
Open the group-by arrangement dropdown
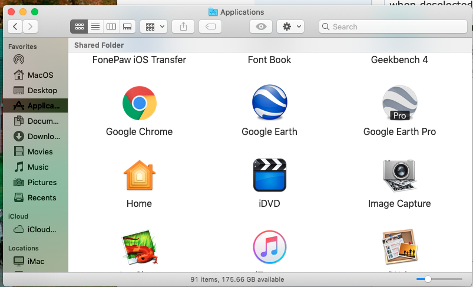click(154, 27)
